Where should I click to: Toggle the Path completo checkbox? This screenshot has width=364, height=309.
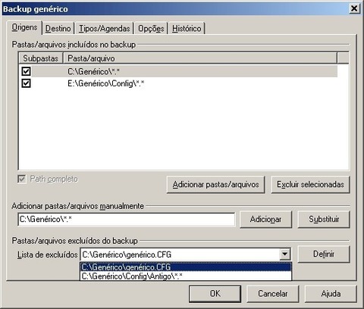(x=22, y=179)
